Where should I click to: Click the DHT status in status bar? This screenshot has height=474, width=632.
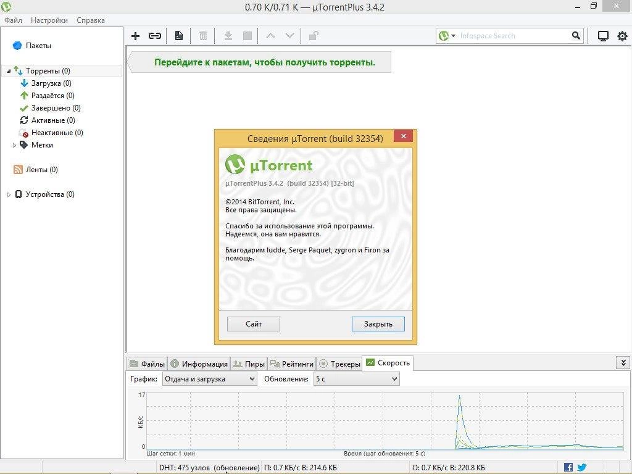[x=209, y=468]
